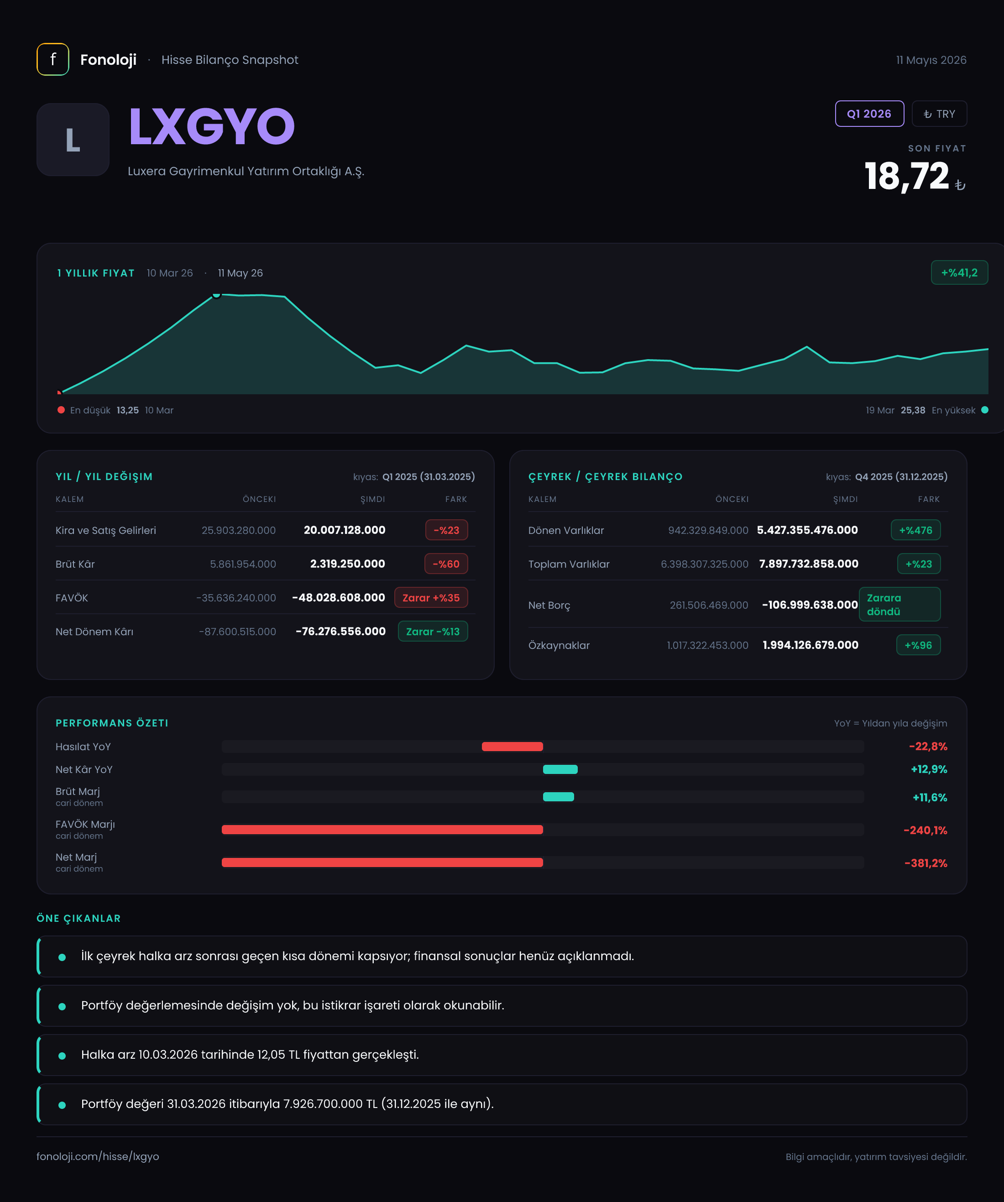Click the Net Kâr YoY teal bar
The width and height of the screenshot is (1004, 1202).
560,769
